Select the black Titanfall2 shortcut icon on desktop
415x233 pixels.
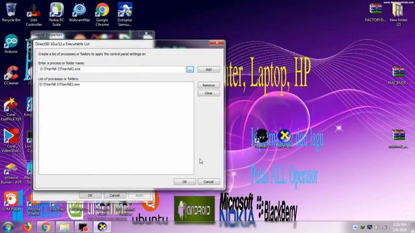262,139
